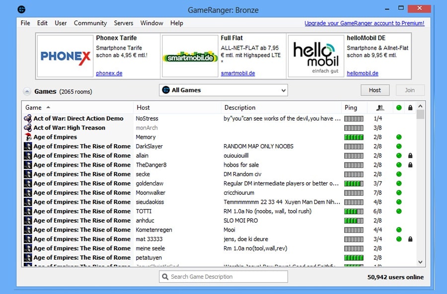Viewport: 447px width, 294px height.
Task: Click the Age of Empires game icon
Action: point(28,137)
